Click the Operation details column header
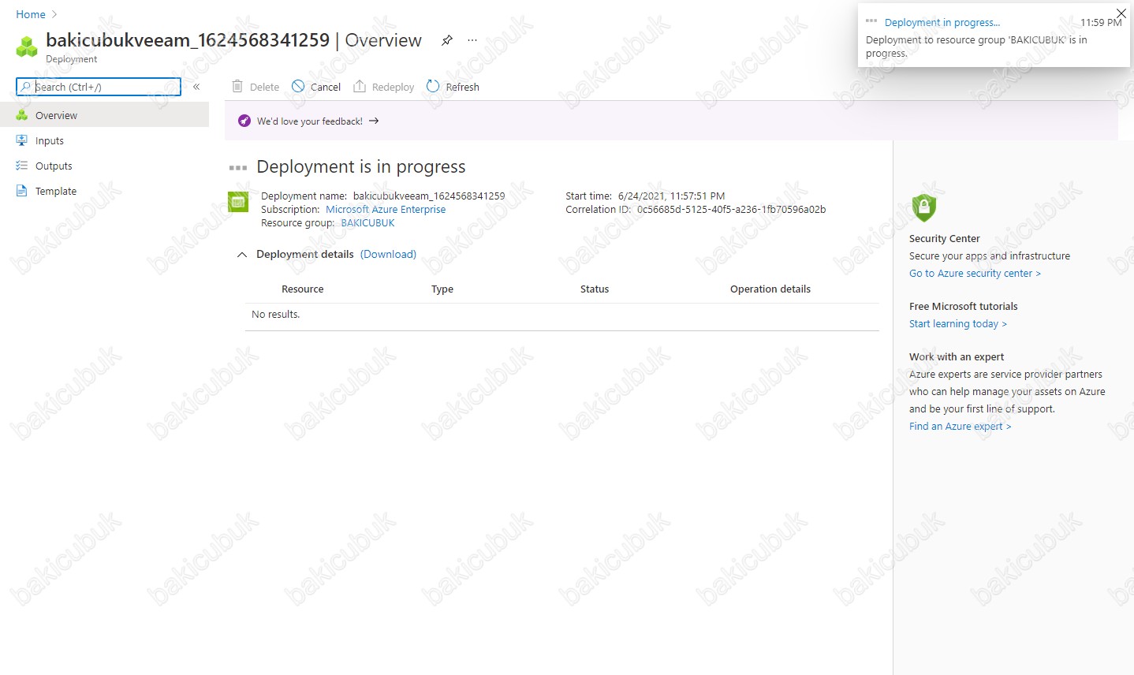 coord(770,289)
